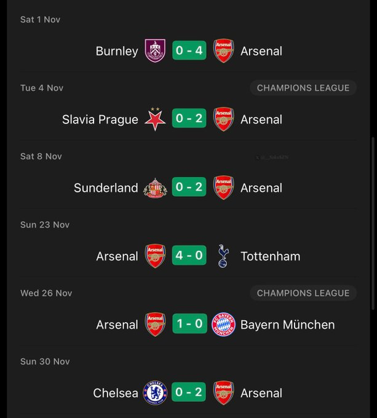
Task: Click Arsenal crest in Tottenham match
Action: (155, 256)
